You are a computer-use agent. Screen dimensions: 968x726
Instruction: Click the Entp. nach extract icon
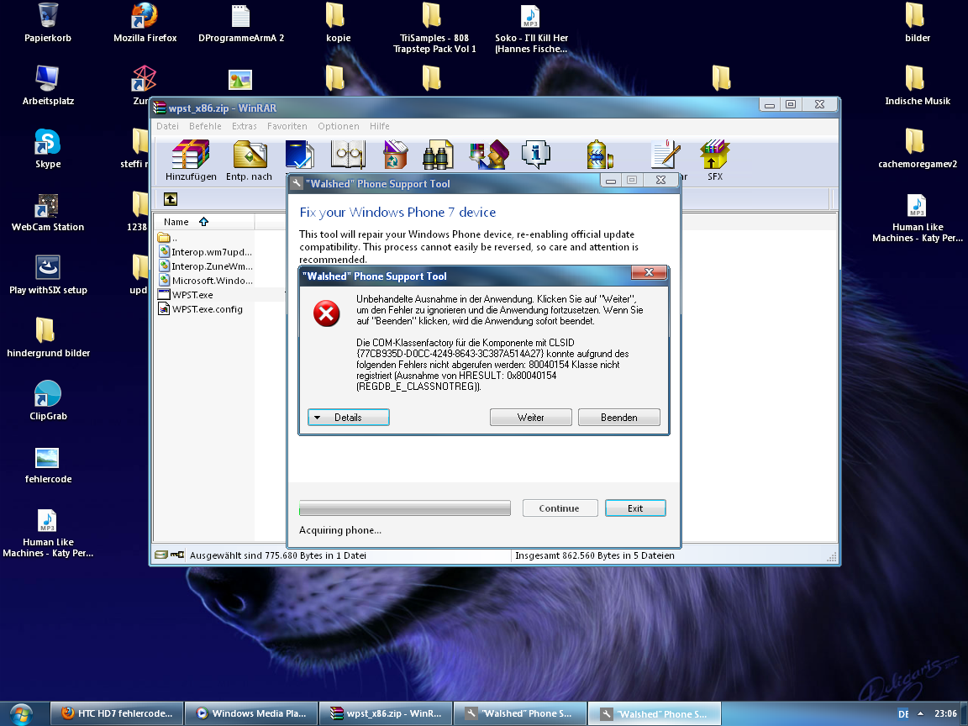pos(250,160)
